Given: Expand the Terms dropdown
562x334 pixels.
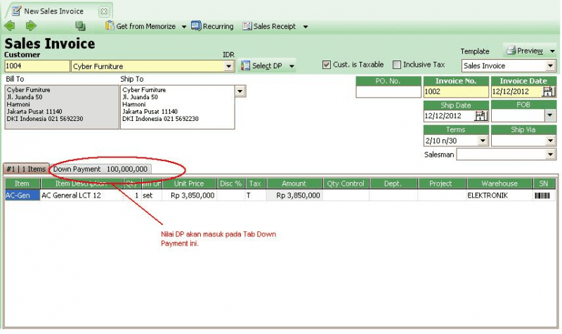Looking at the screenshot, I should click(x=483, y=140).
